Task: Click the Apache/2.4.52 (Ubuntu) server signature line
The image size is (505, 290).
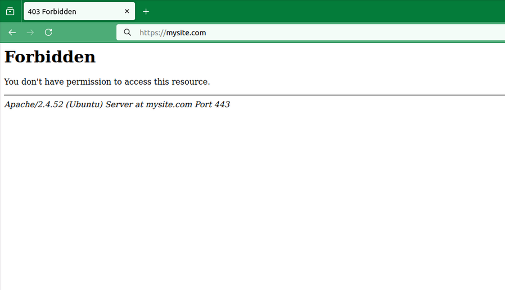Action: 117,104
